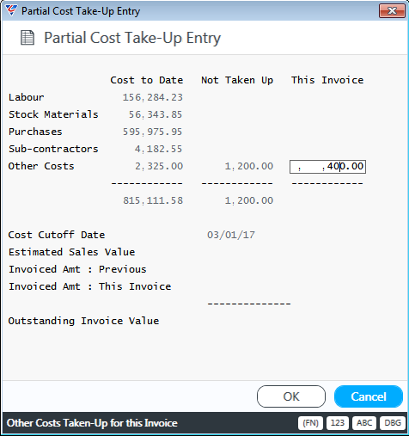Click the application logo in title bar
Viewport: 409px width, 436px height.
coord(11,10)
